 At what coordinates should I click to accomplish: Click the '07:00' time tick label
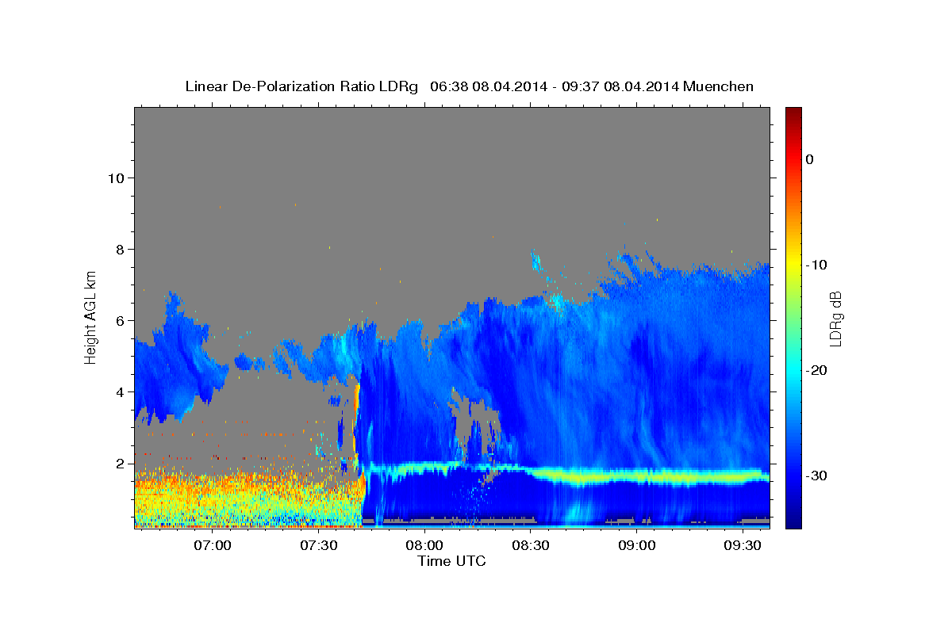[213, 545]
